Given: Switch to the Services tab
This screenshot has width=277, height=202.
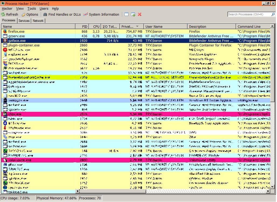Looking at the screenshot, I should pyautogui.click(x=24, y=21).
